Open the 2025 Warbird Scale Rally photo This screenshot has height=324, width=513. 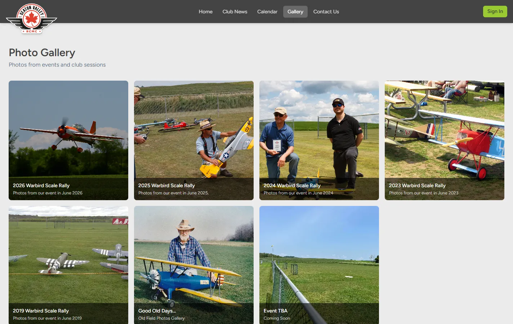pyautogui.click(x=194, y=140)
